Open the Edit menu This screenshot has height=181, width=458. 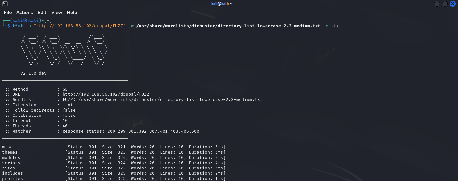click(x=42, y=13)
